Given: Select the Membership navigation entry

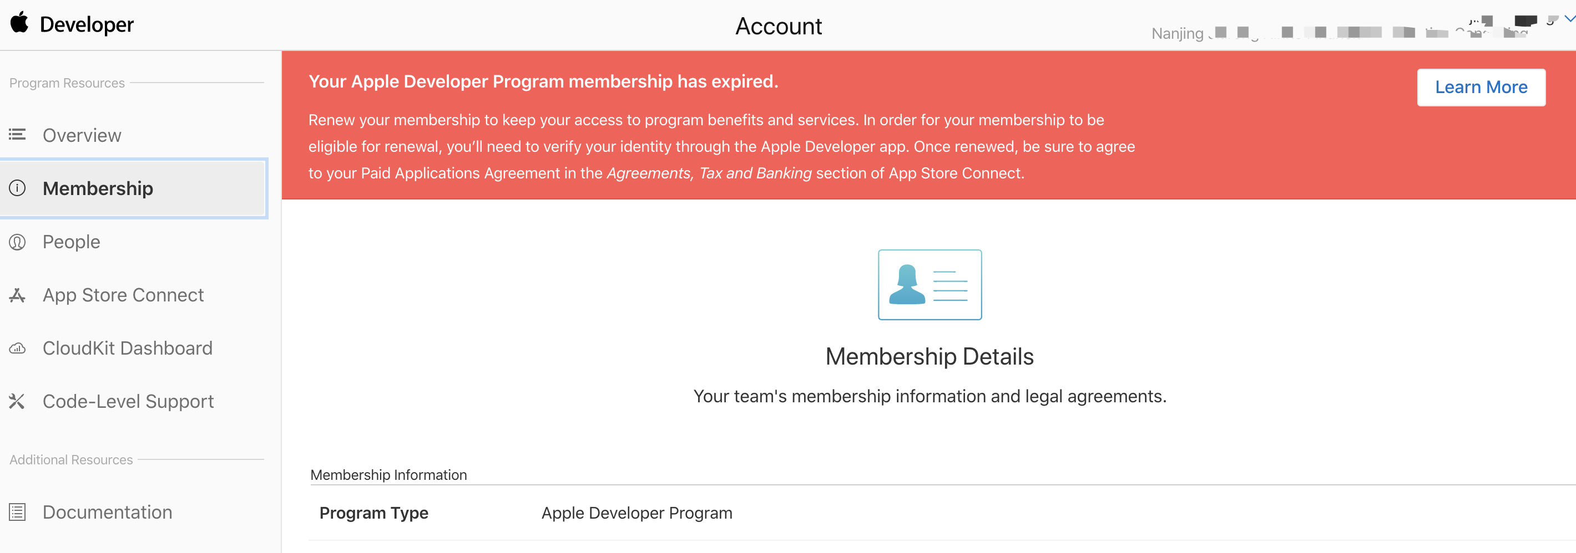Looking at the screenshot, I should (98, 188).
